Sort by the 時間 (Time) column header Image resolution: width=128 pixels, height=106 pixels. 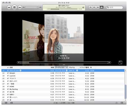pos(52,67)
